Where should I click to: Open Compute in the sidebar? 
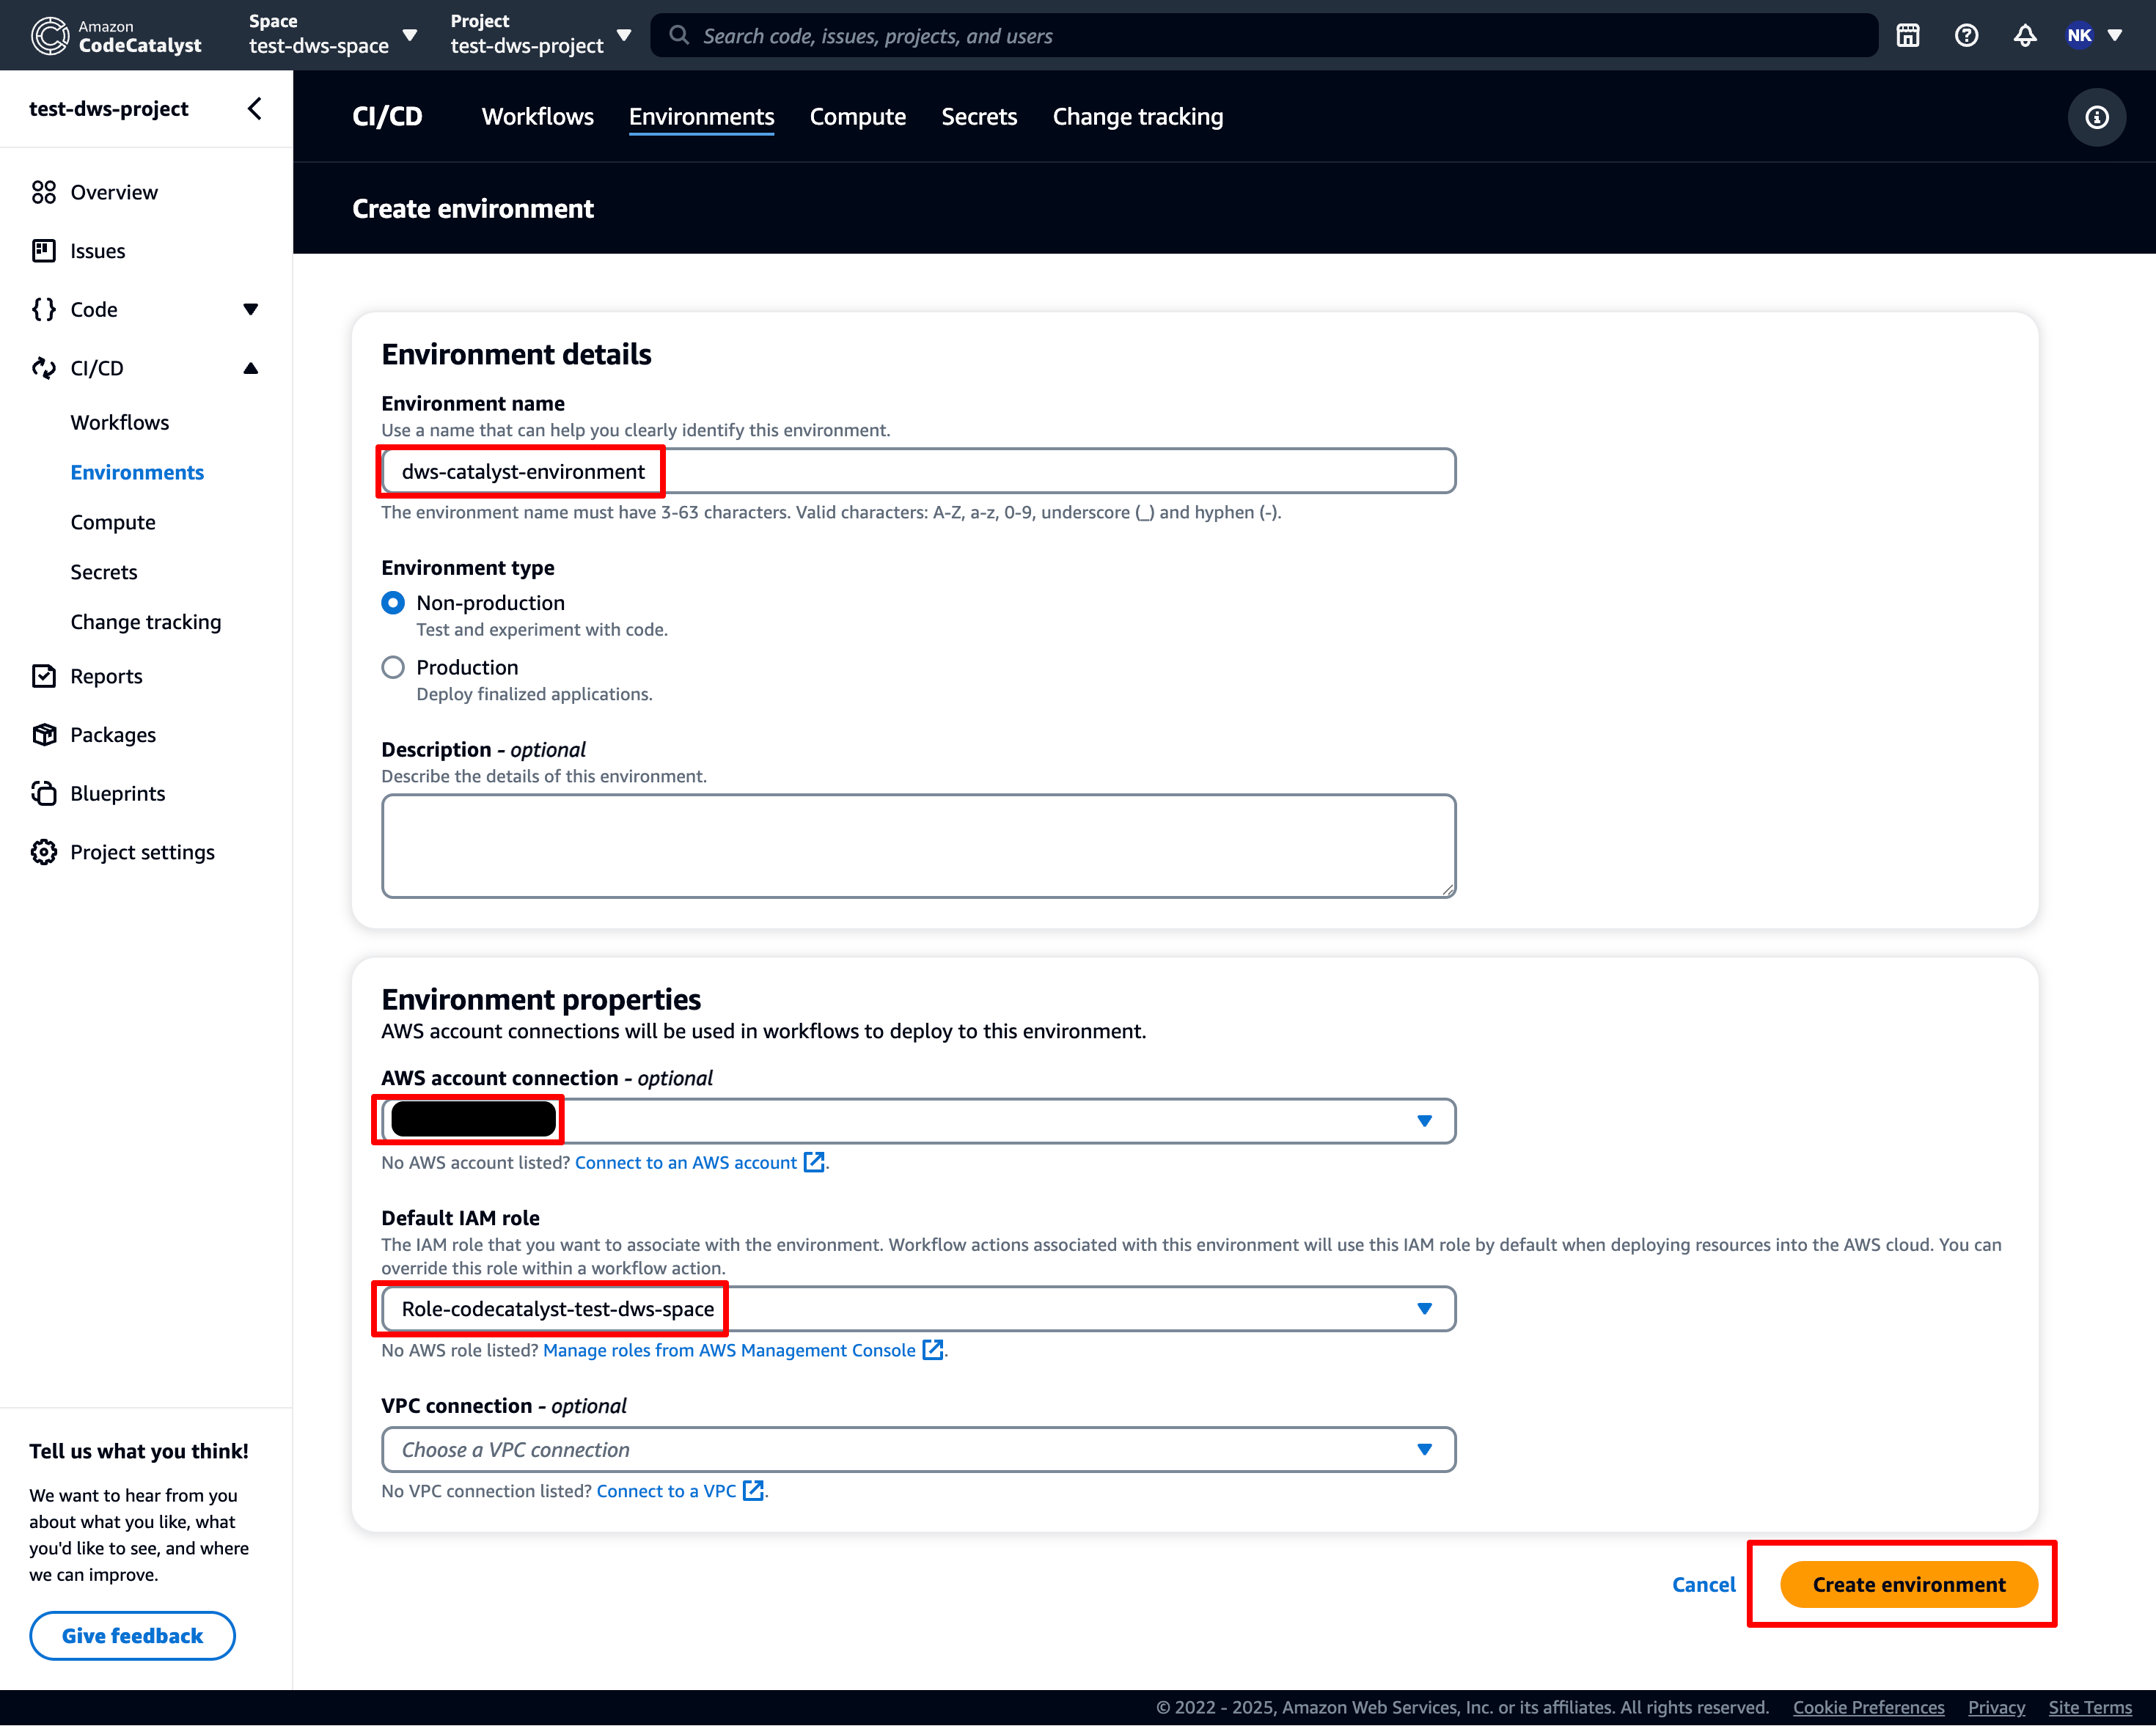[x=113, y=522]
